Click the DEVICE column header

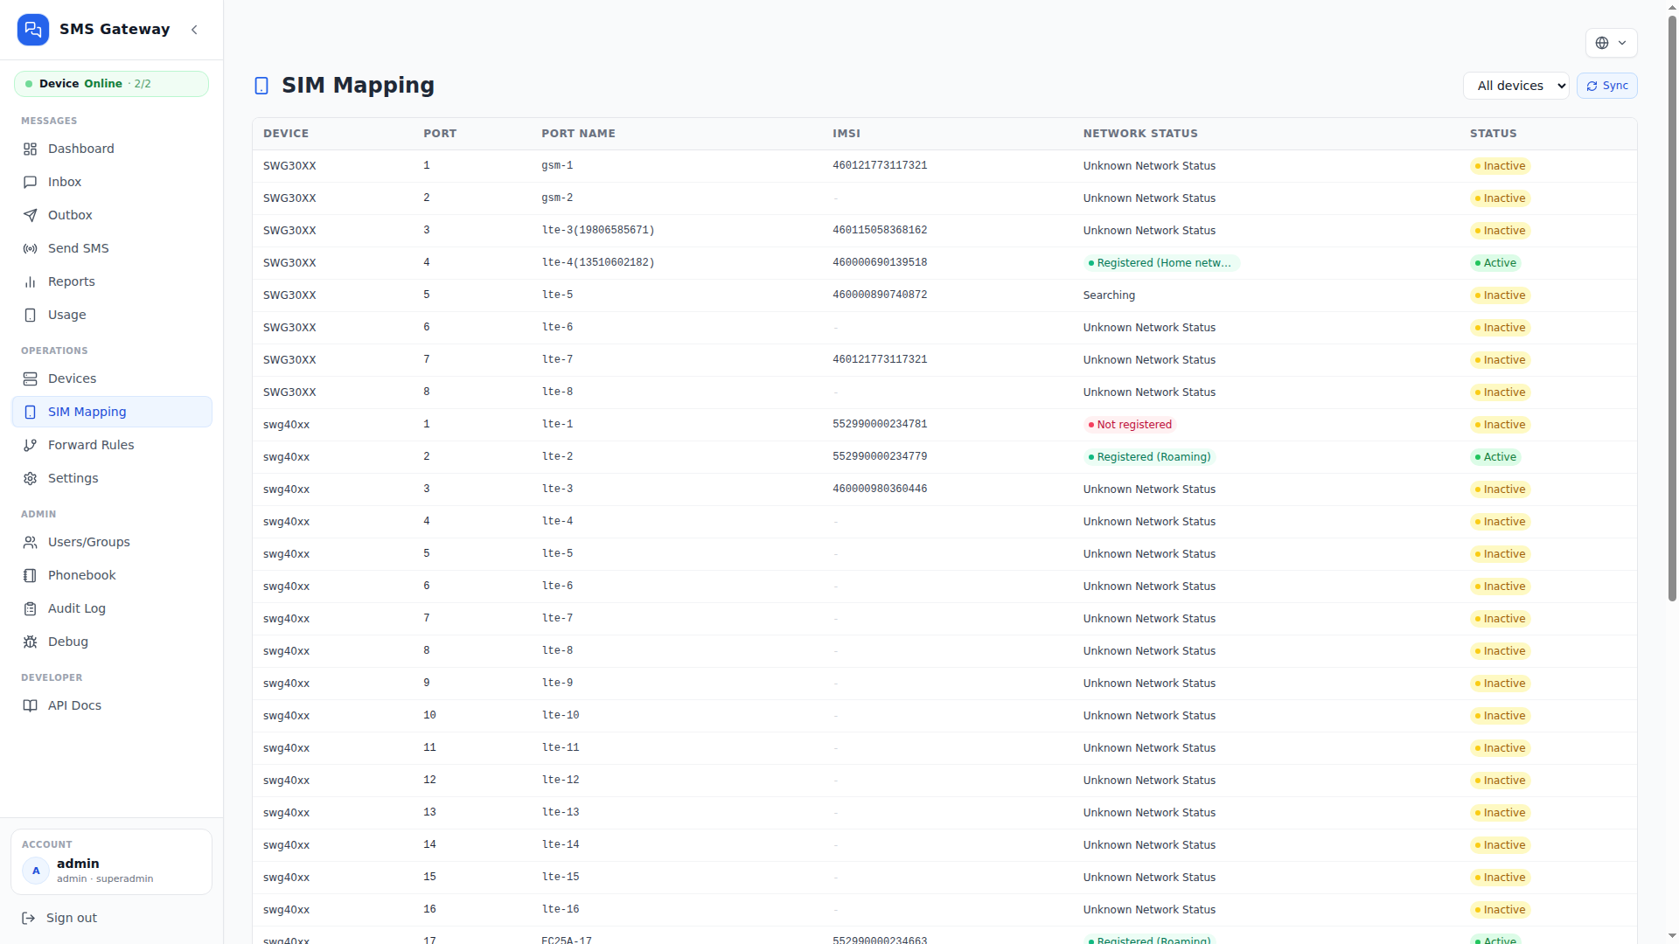[286, 134]
